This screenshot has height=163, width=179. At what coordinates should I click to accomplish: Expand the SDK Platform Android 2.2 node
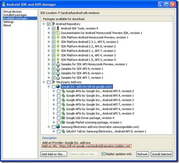(48, 46)
